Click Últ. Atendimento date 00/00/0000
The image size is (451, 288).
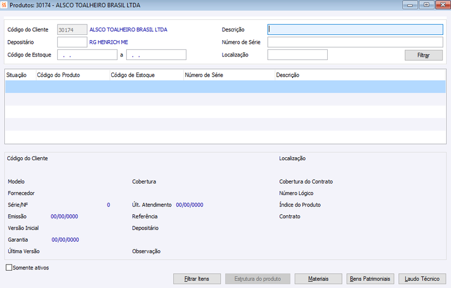189,205
